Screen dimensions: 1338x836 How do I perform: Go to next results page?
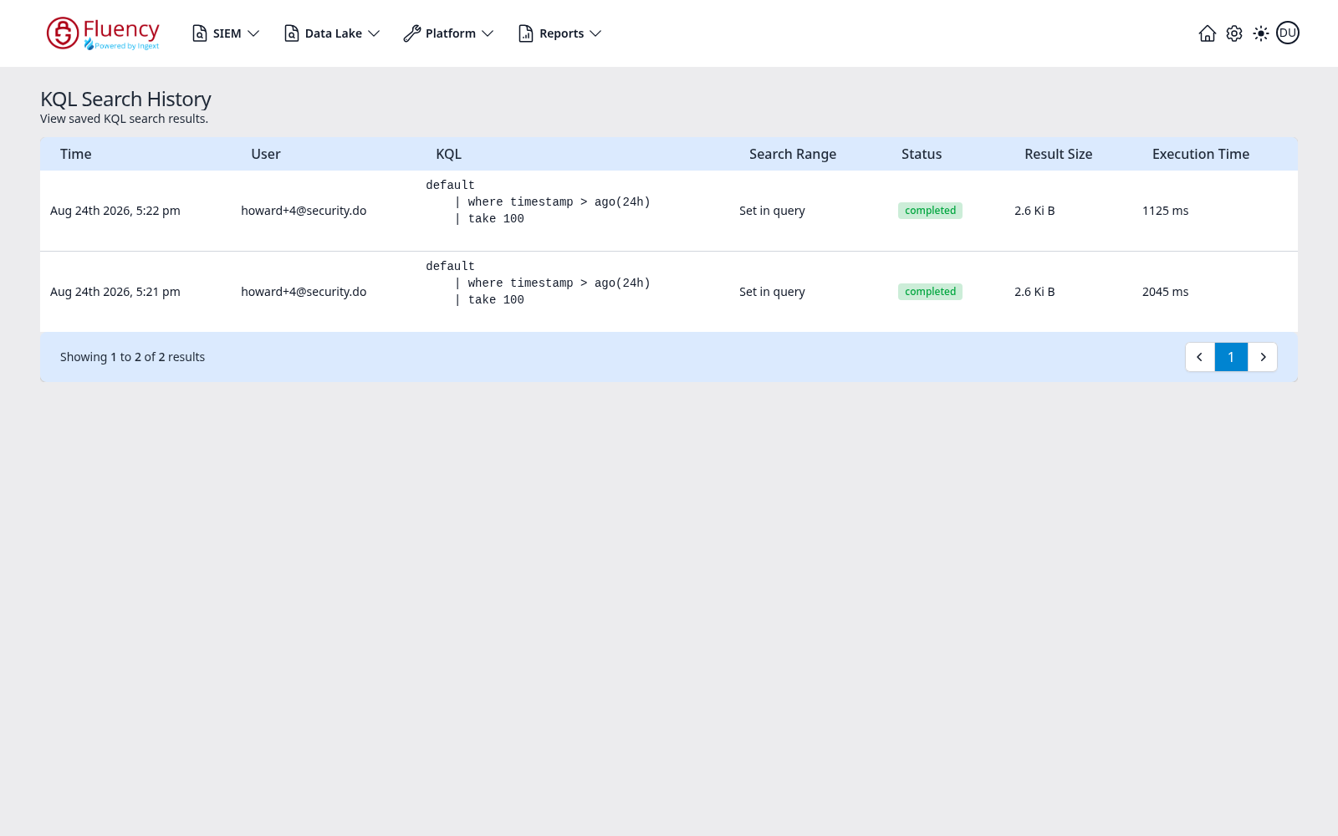pos(1263,357)
